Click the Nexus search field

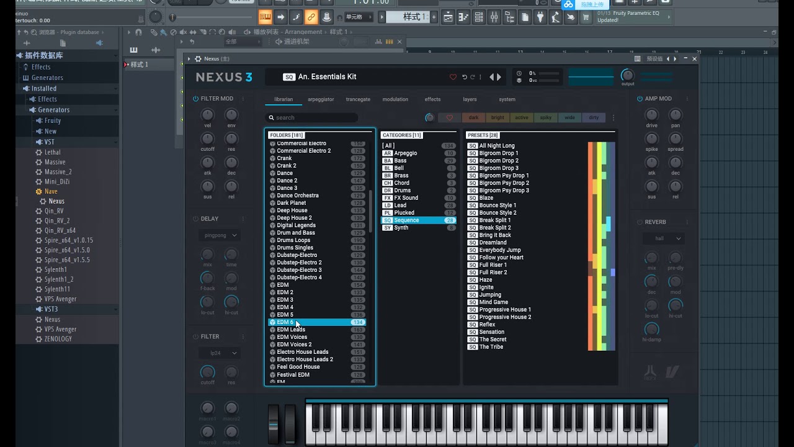[x=312, y=117]
